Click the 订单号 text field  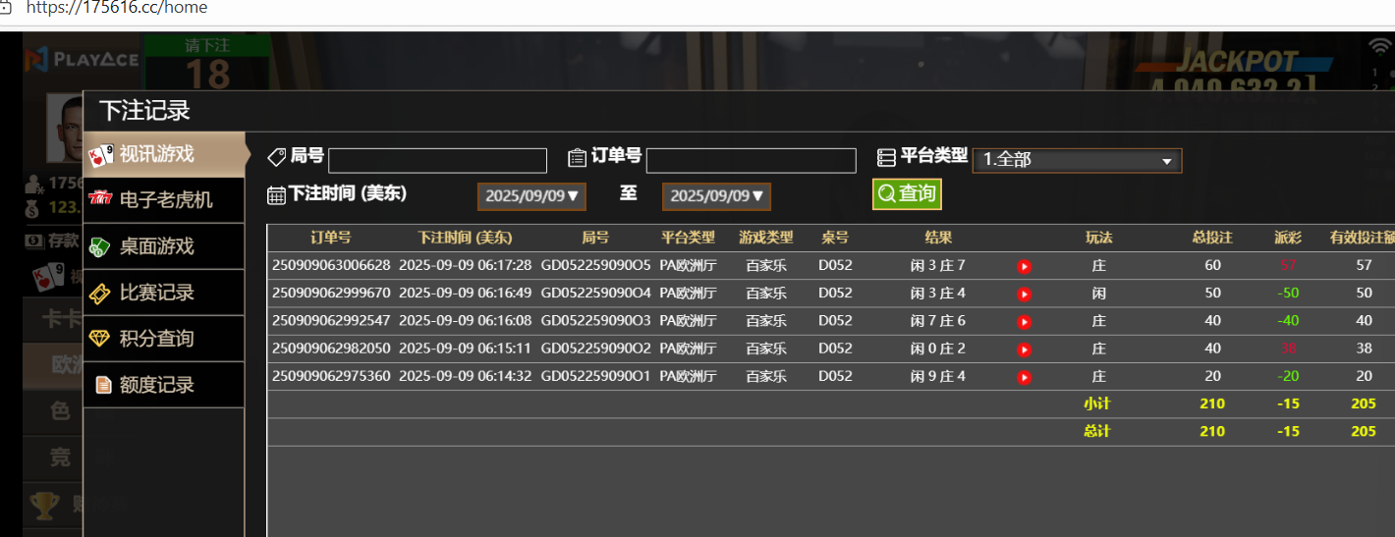751,160
